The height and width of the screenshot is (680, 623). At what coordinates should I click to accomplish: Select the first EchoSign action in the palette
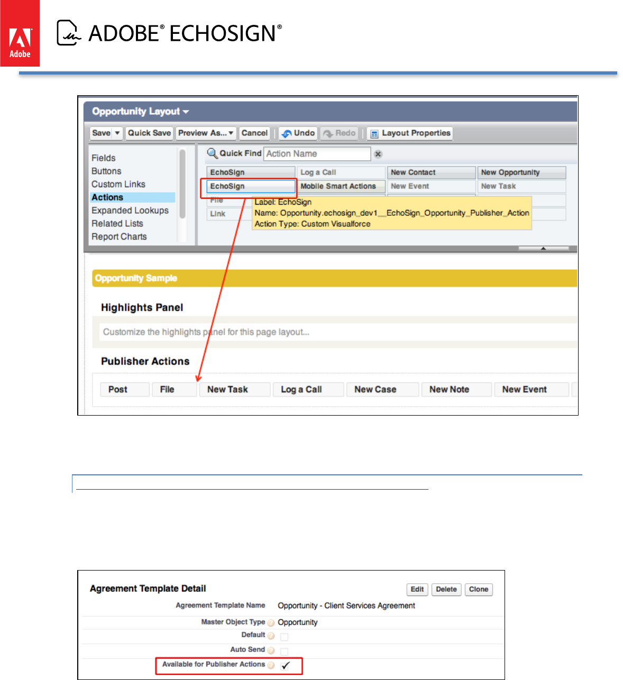(x=251, y=172)
